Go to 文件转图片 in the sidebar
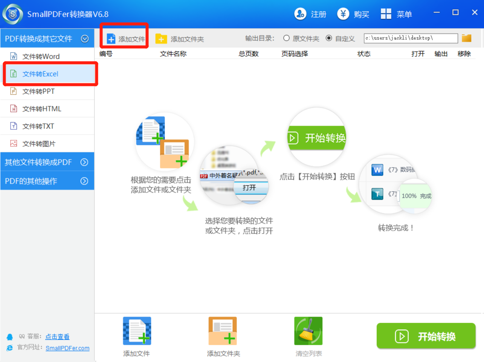 pos(47,143)
